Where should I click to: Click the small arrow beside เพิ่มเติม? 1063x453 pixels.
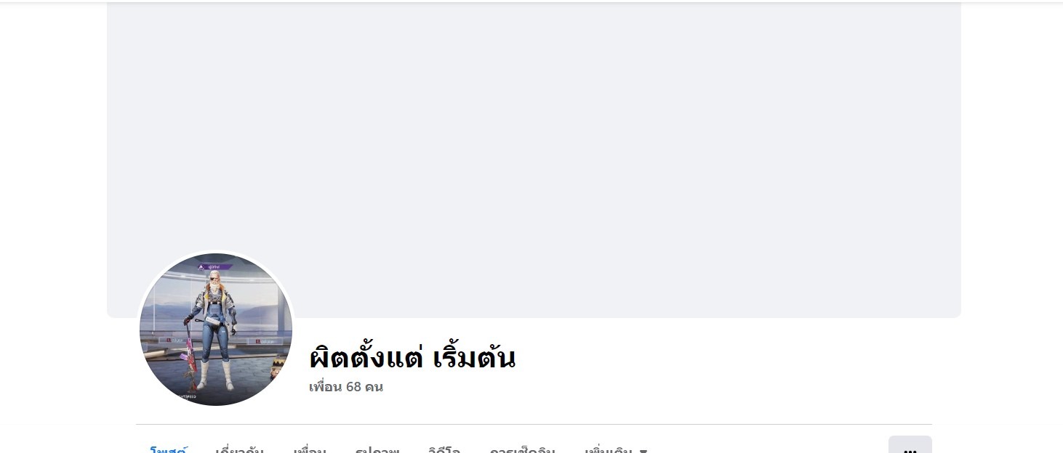click(x=643, y=450)
